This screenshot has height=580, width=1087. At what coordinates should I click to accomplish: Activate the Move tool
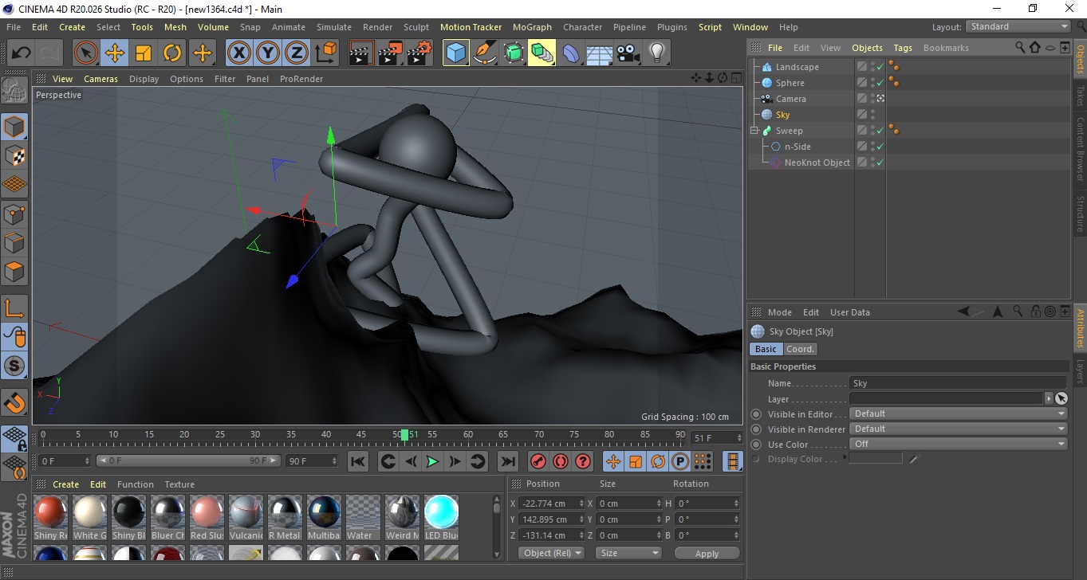(115, 53)
